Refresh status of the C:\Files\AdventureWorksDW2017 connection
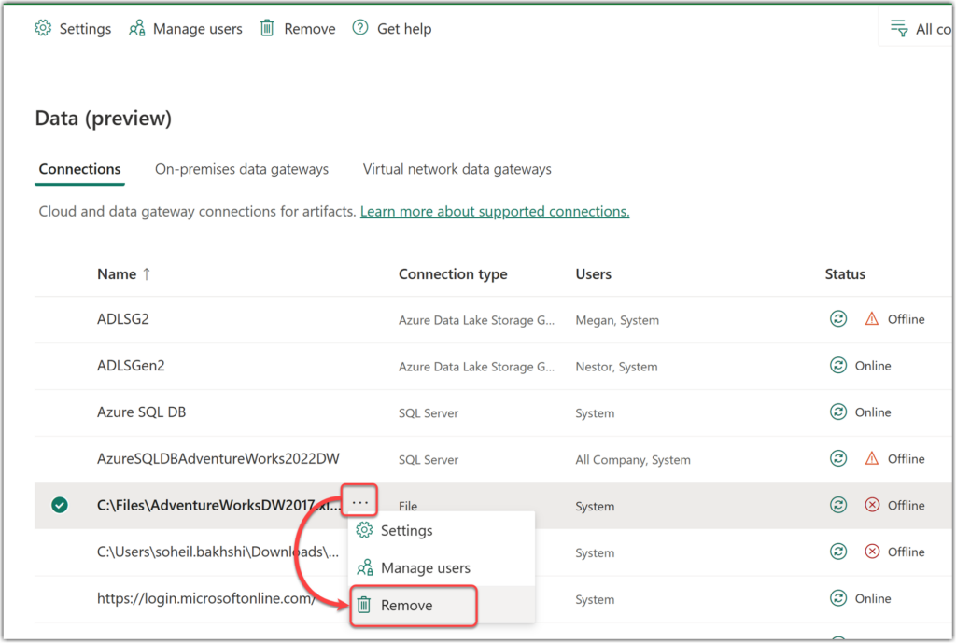Viewport: 956px width, 643px height. [838, 505]
